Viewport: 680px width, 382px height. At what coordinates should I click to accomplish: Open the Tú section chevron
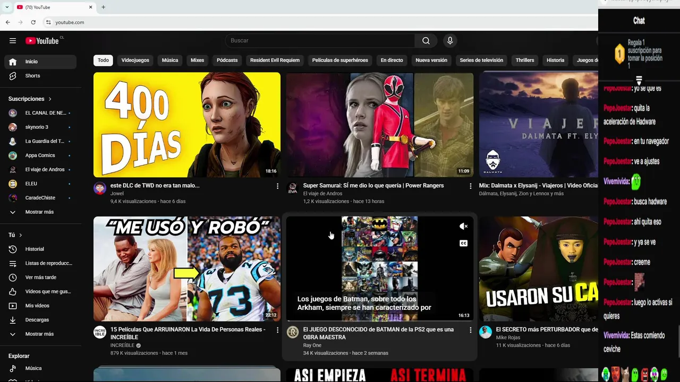click(x=21, y=235)
